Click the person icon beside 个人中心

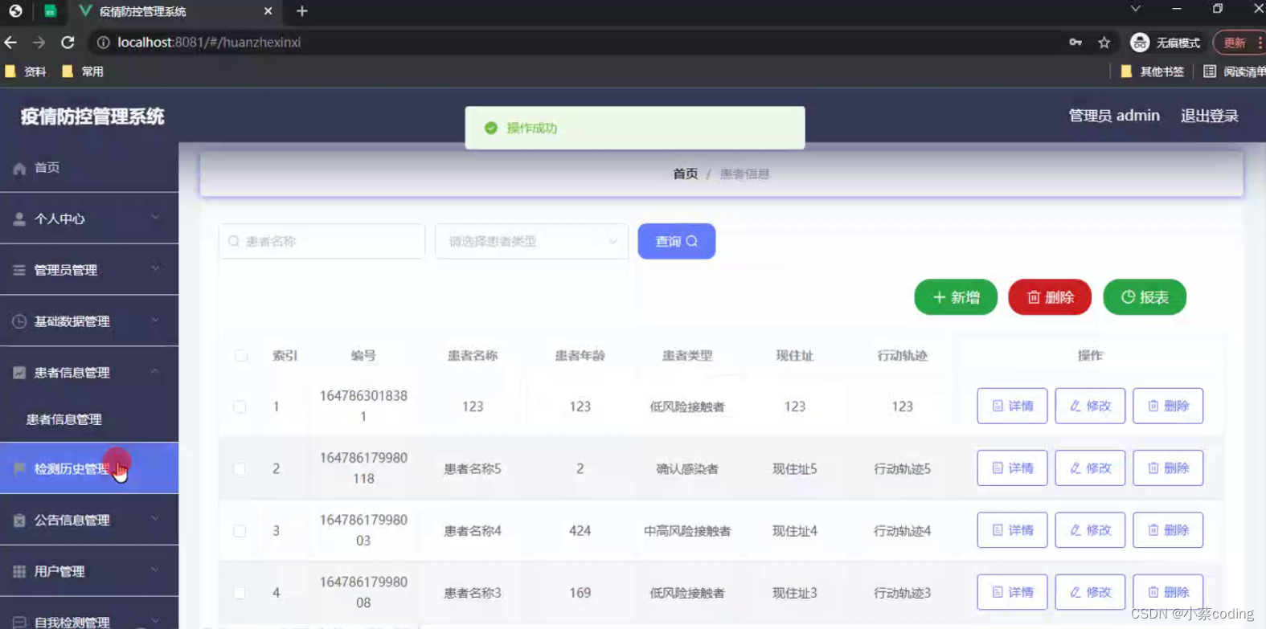coord(19,219)
